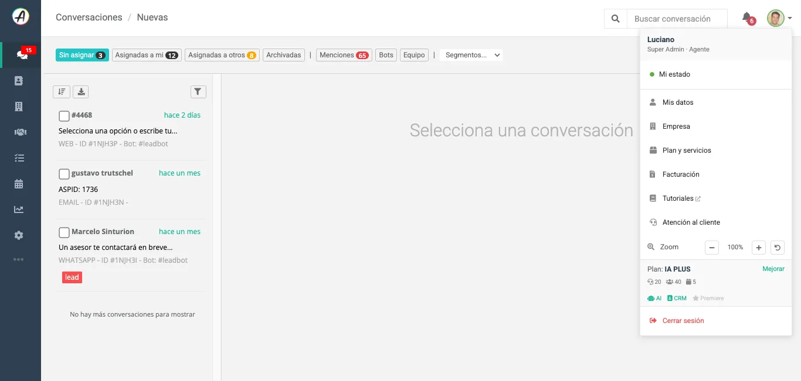Screen dimensions: 801x381
Task: Open the calendar icon in sidebar
Action: point(19,184)
